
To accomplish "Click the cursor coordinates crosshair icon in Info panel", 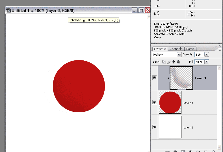I will (155, 14).
